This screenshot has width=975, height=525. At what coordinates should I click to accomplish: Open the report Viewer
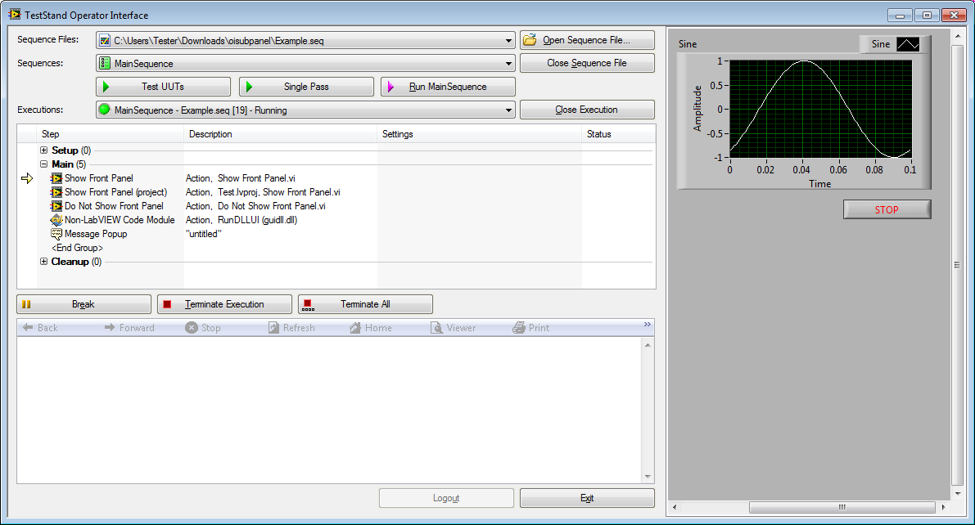click(x=454, y=327)
